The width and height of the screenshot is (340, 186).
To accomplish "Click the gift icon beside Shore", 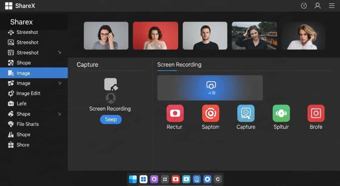I will point(11,145).
